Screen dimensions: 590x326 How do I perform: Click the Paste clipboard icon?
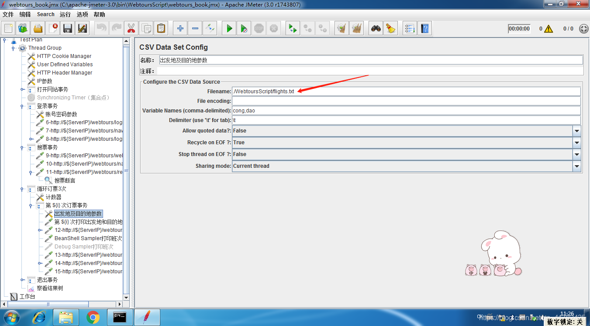(x=161, y=29)
